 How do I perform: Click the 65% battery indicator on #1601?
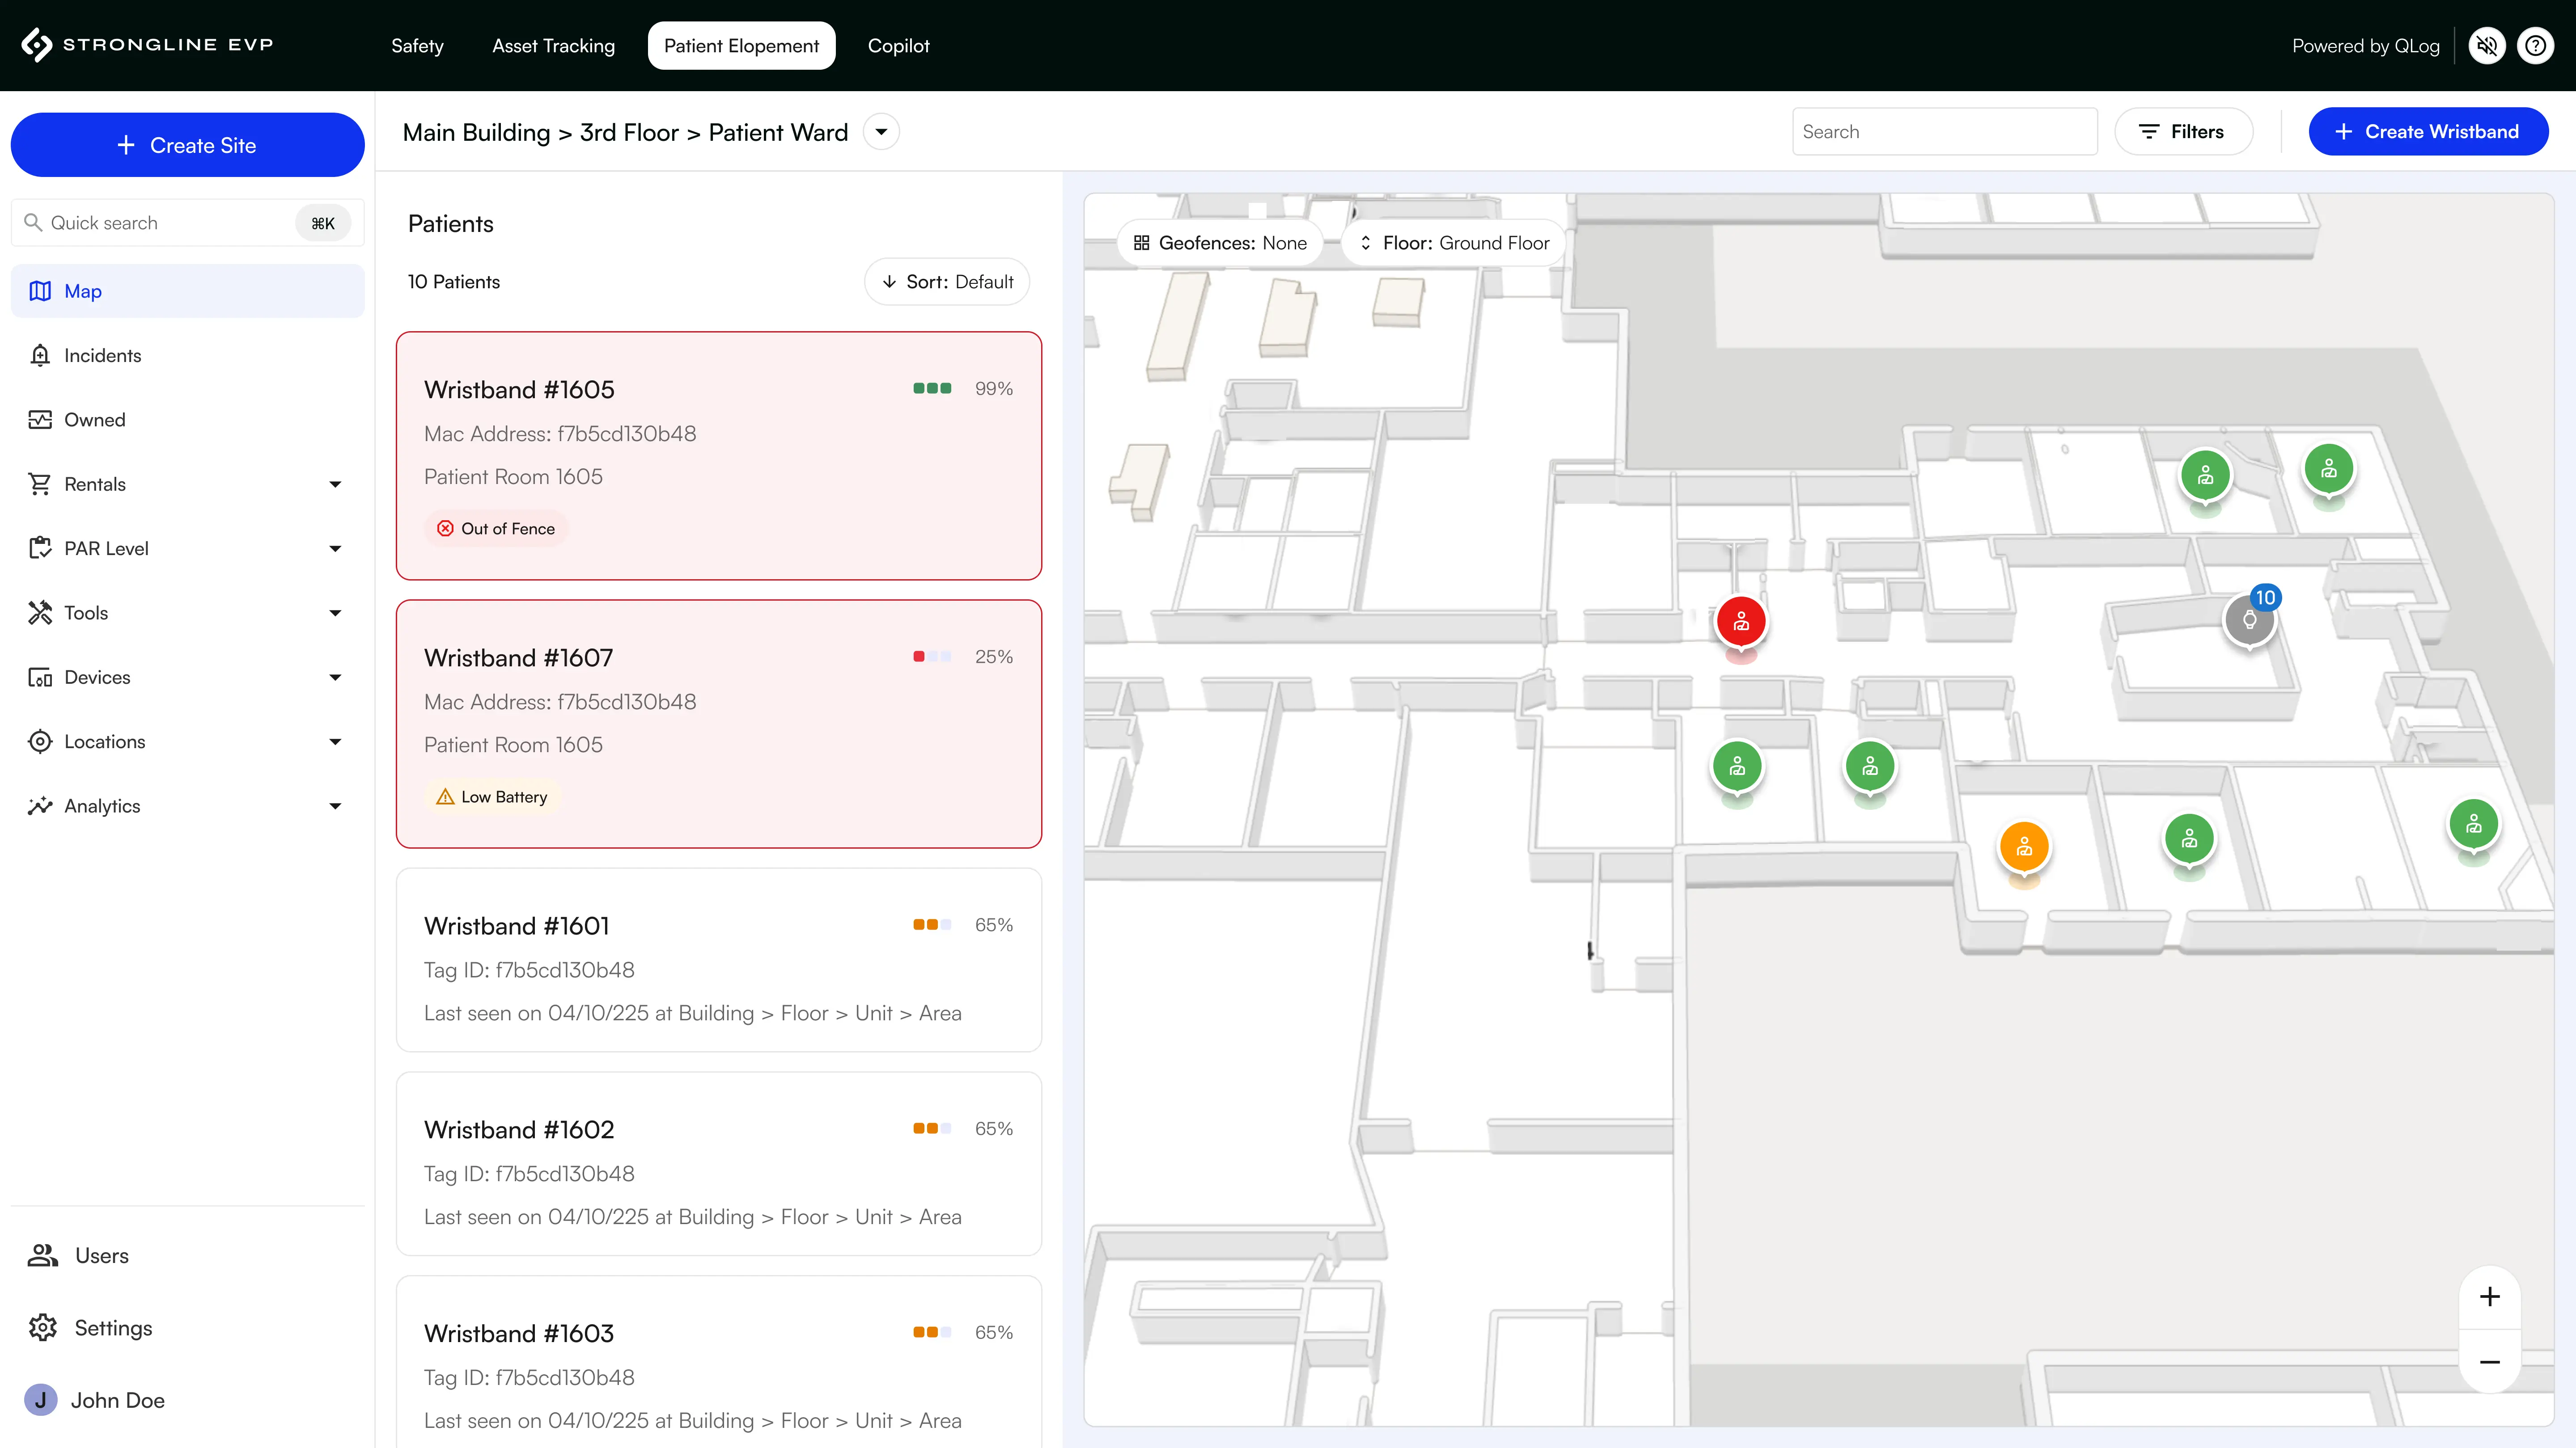(x=962, y=926)
